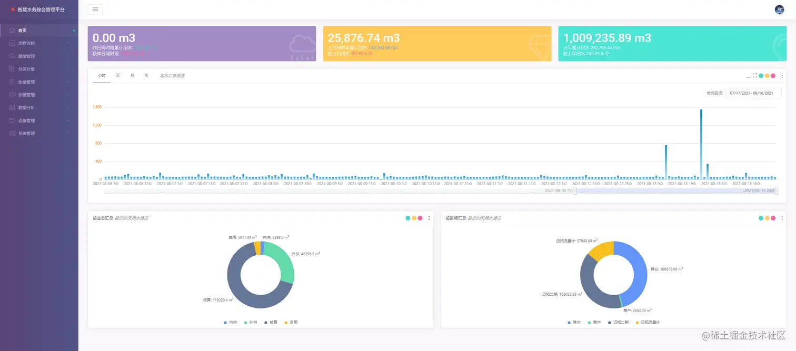Screen dimensions: 796x351
Task: Toggle the 迈拓二期 legend in 按区域汇总
Action: tap(618, 322)
